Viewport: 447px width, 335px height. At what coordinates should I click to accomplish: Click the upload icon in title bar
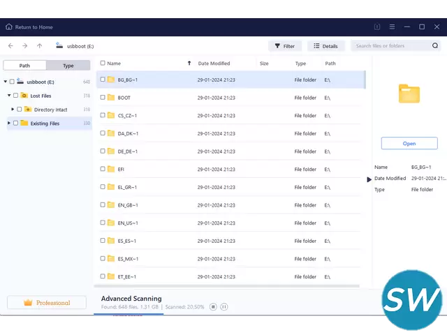coord(377,27)
